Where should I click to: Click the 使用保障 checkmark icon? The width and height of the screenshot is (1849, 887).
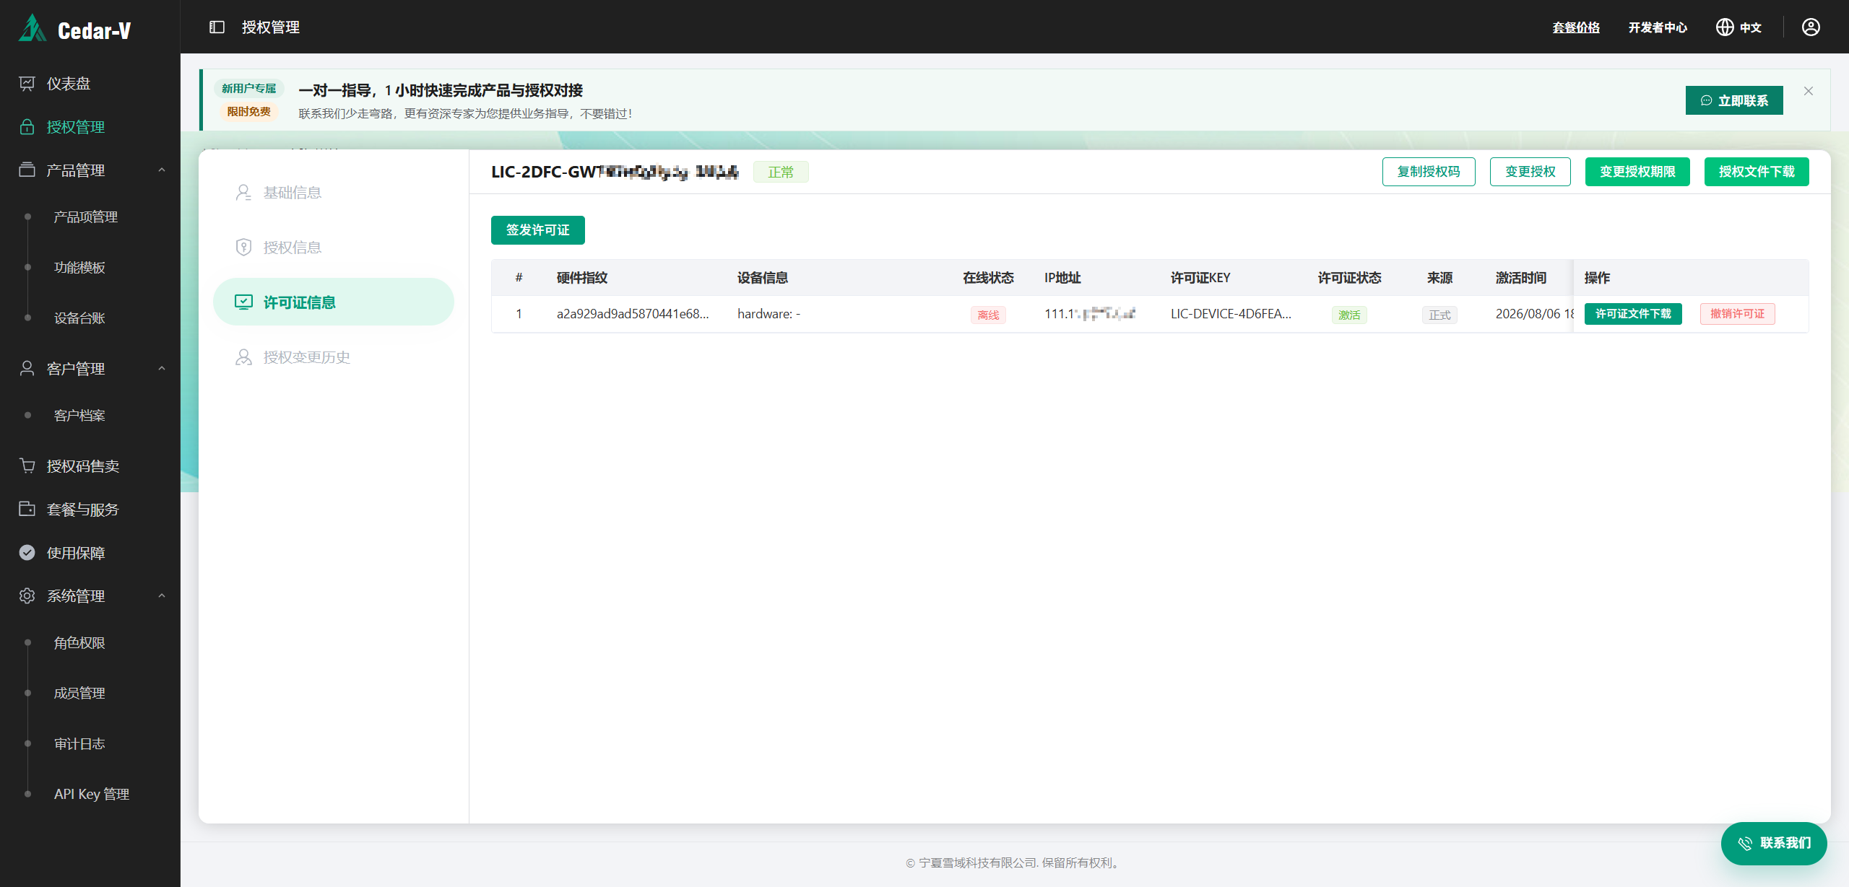coord(27,553)
